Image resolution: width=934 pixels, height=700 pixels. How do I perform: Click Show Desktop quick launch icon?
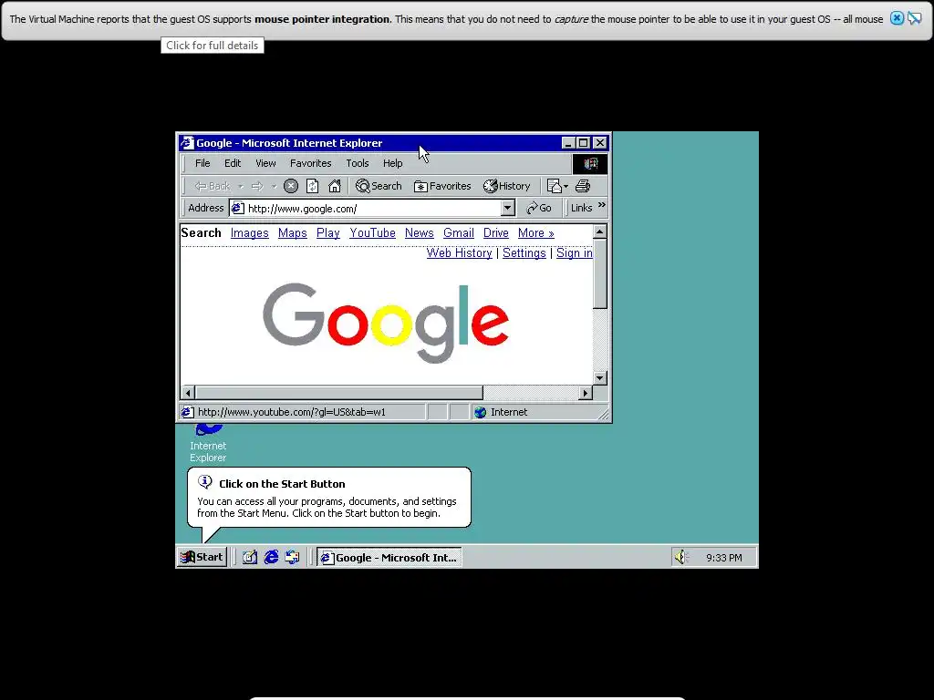pyautogui.click(x=250, y=557)
